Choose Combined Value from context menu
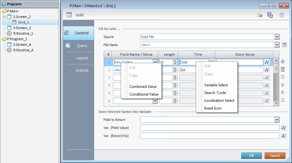This screenshot has height=163, width=292. pyautogui.click(x=143, y=87)
